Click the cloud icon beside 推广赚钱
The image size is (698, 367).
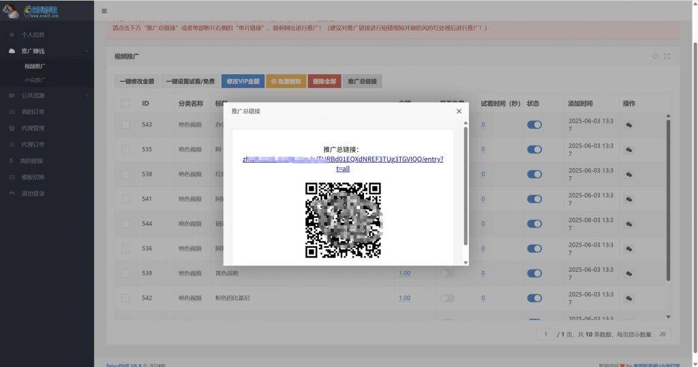click(12, 51)
